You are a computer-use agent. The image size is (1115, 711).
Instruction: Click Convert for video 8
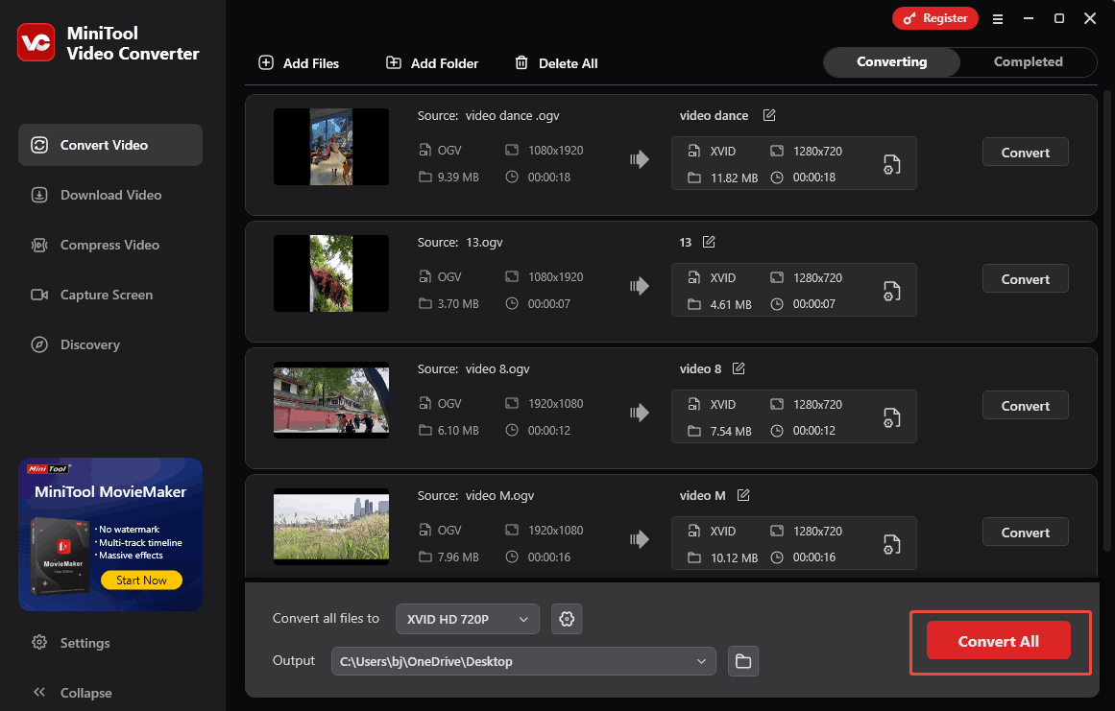(x=1026, y=405)
